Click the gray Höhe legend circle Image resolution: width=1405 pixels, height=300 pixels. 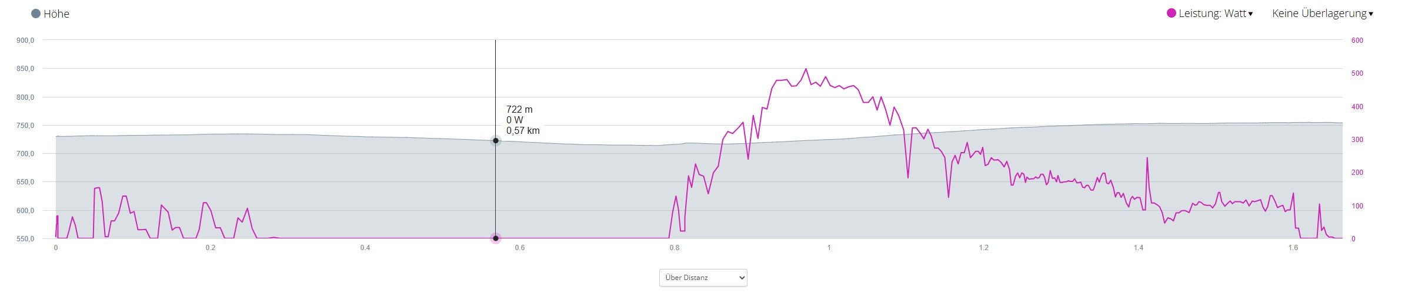(36, 14)
